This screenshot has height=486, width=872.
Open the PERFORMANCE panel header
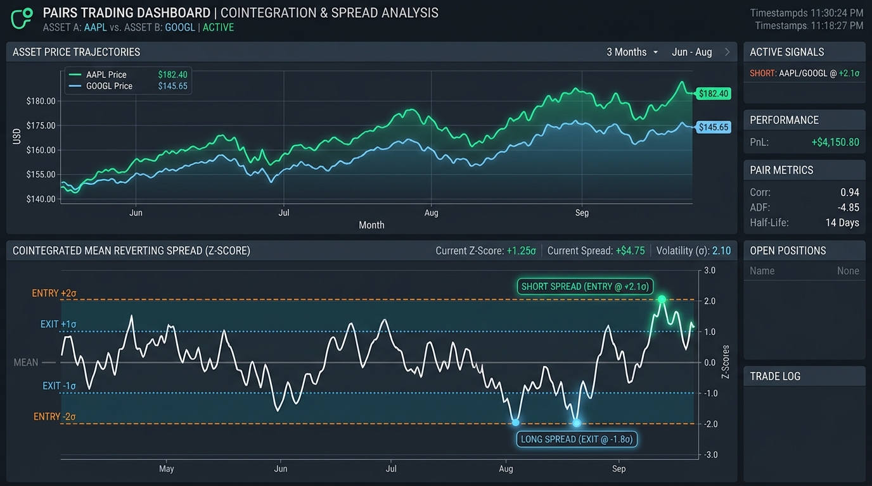pos(804,120)
